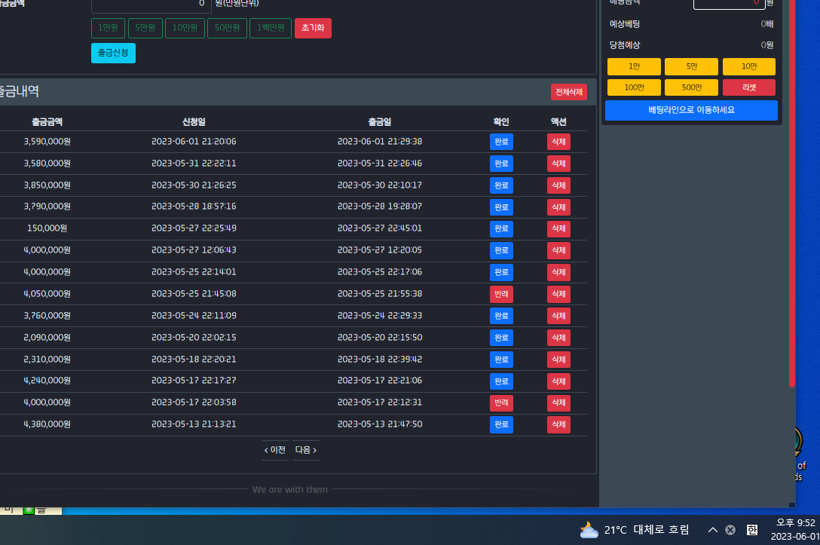Go to the next page with 다음

306,450
